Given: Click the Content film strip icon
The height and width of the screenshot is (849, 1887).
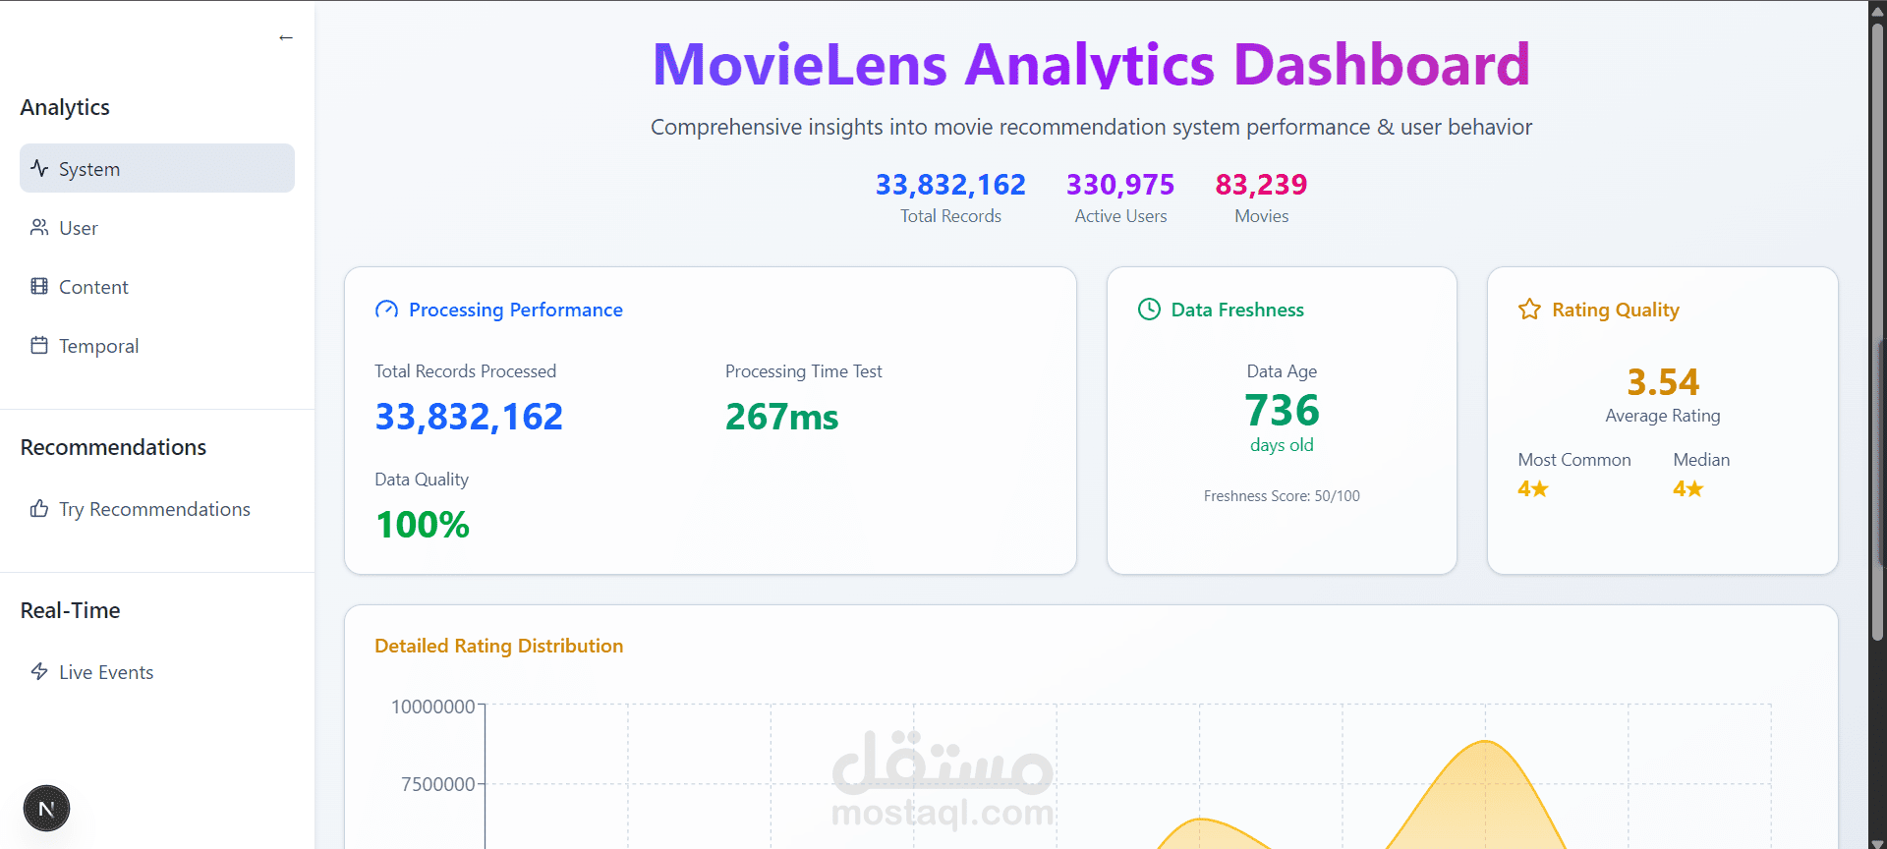Looking at the screenshot, I should point(39,286).
